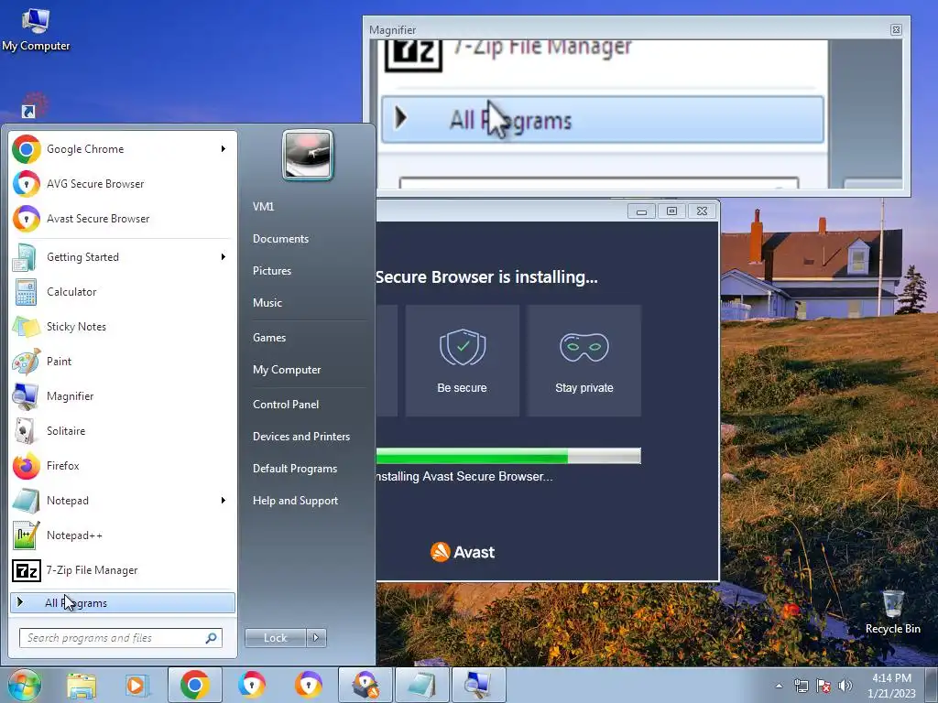Open Documents from Start menu

point(280,239)
